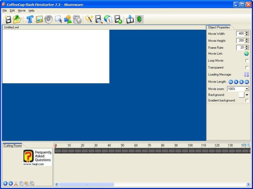This screenshot has height=189, width=253.
Task: Switch to the Cutting Room tab
Action: coord(13,146)
